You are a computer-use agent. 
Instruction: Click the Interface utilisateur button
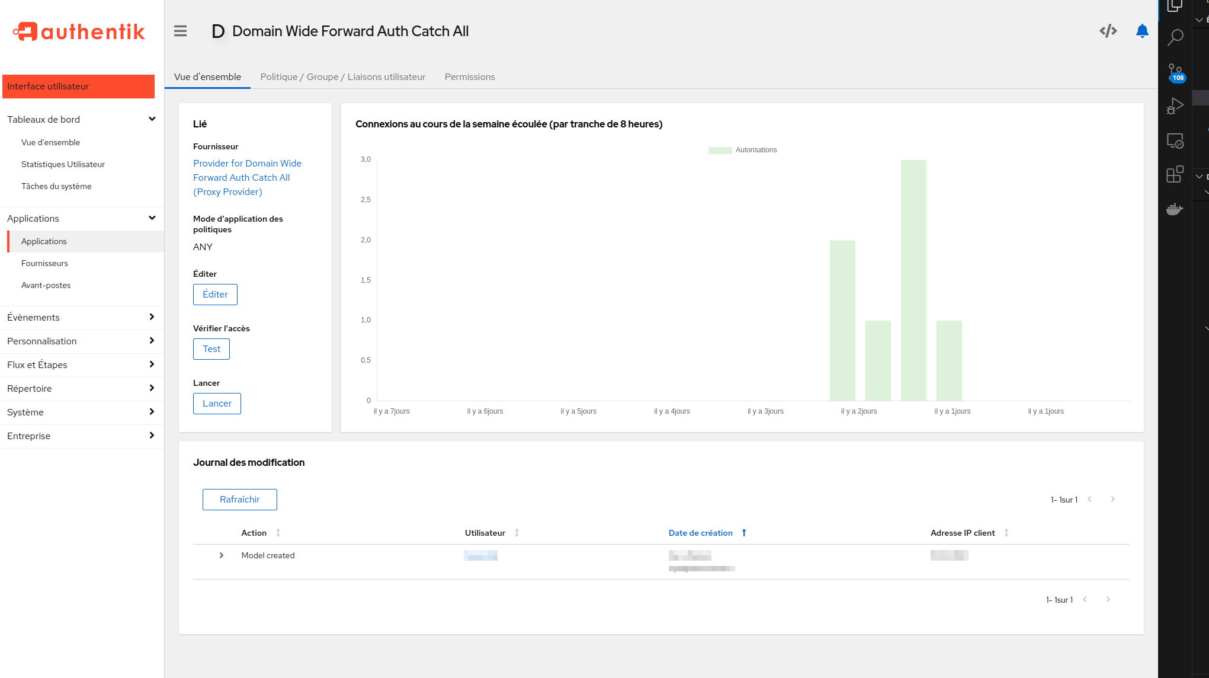(78, 86)
